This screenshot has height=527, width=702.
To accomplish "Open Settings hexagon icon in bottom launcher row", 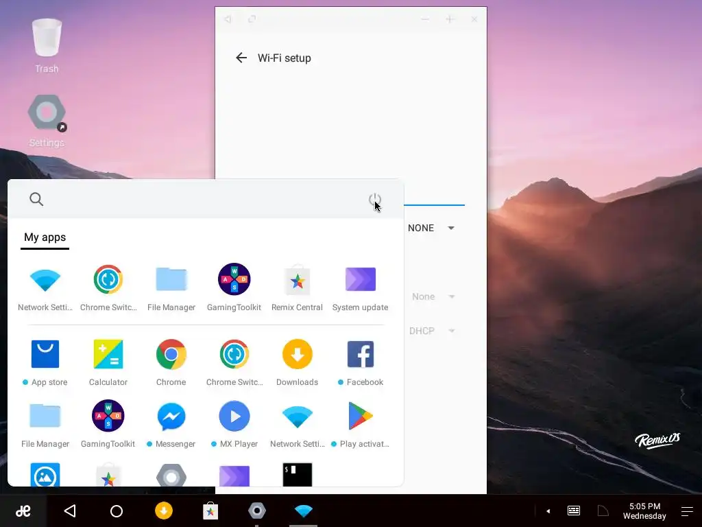I will click(171, 475).
